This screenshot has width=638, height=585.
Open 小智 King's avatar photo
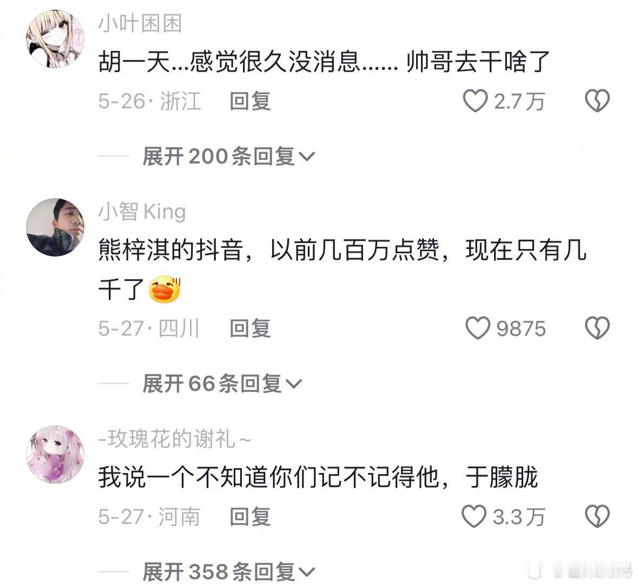point(55,227)
